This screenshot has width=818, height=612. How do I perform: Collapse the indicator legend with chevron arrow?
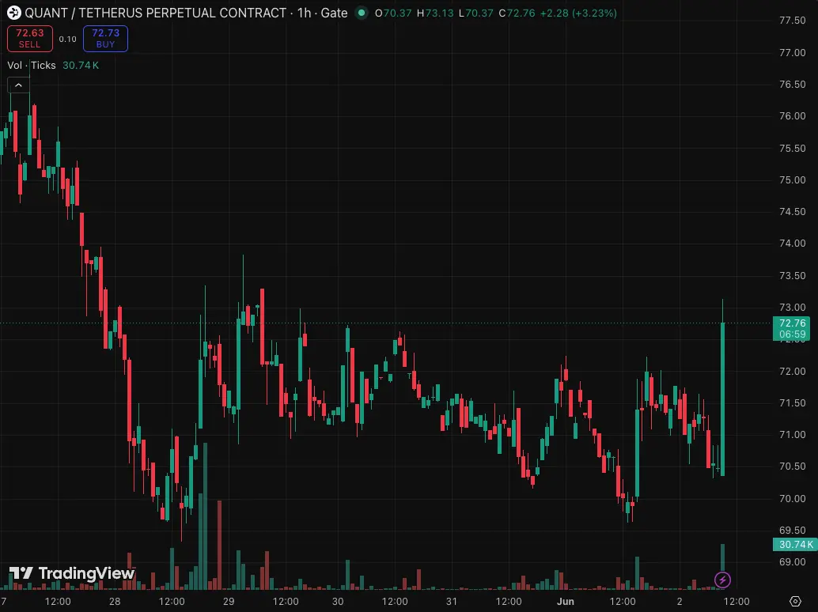[18, 85]
